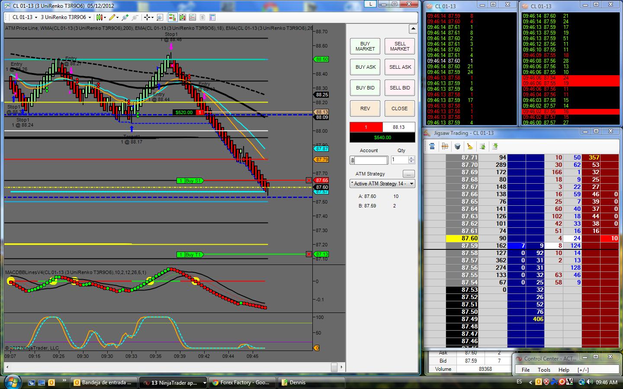Click the SELL BID button

pyautogui.click(x=400, y=88)
